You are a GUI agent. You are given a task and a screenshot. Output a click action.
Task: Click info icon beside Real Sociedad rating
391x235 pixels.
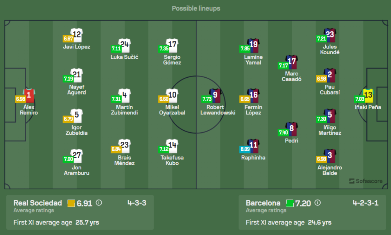[99, 203]
